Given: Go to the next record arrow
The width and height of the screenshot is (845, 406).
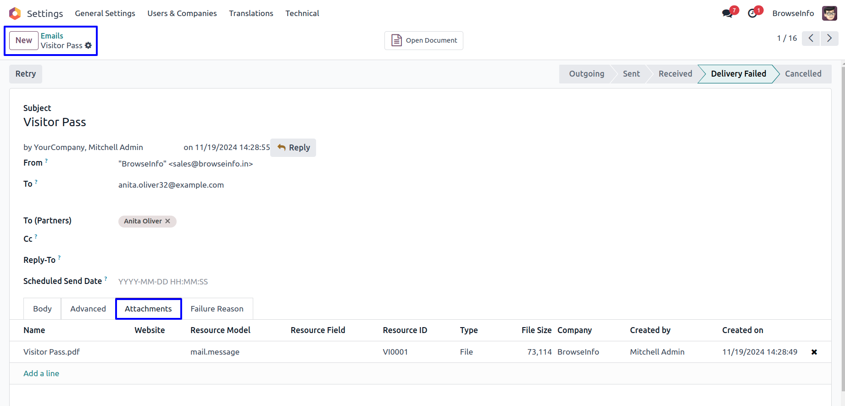Looking at the screenshot, I should pyautogui.click(x=829, y=39).
